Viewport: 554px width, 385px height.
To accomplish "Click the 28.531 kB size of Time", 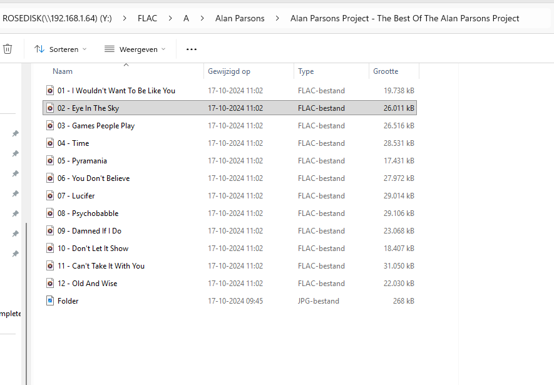I will pyautogui.click(x=399, y=143).
